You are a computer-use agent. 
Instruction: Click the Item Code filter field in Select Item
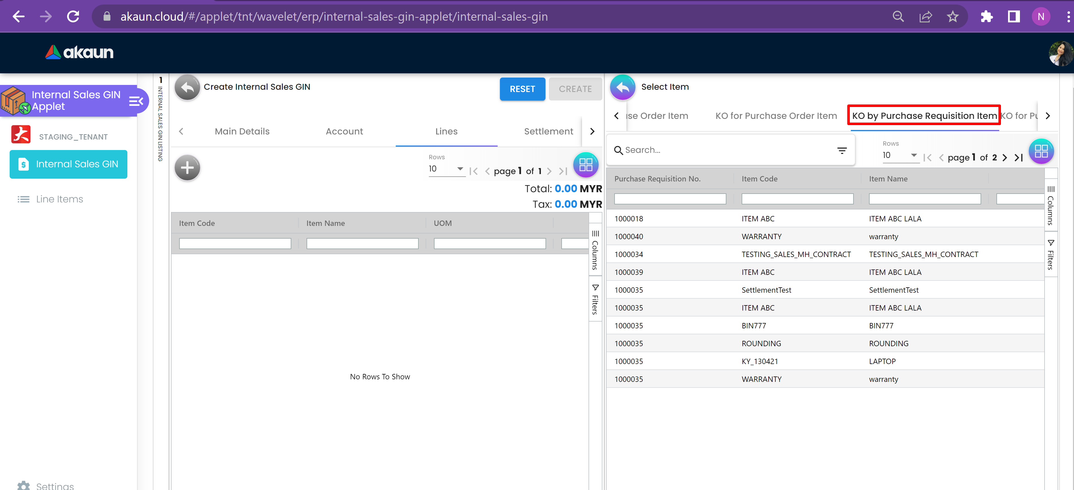[797, 199]
